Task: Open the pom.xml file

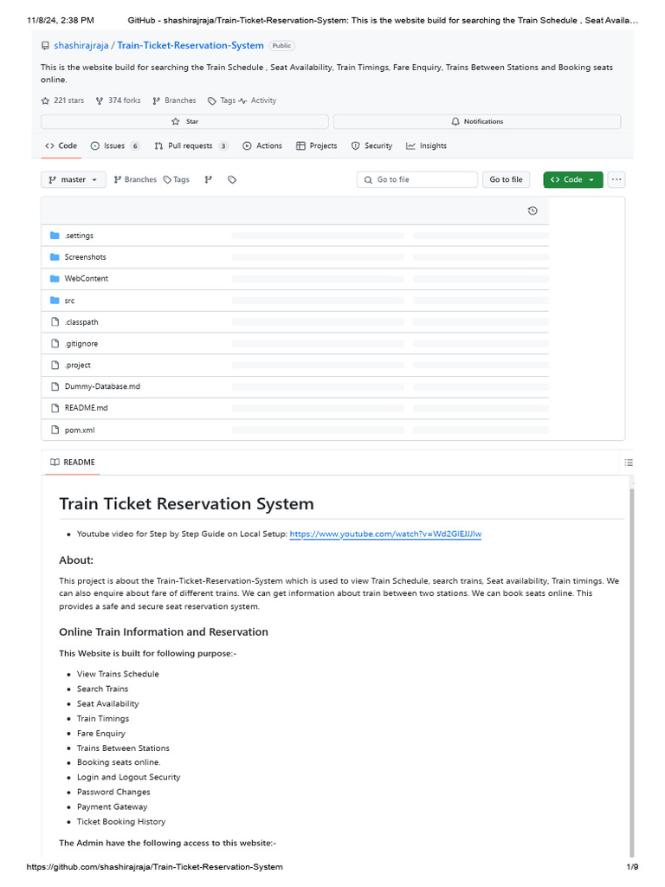Action: coord(79,430)
